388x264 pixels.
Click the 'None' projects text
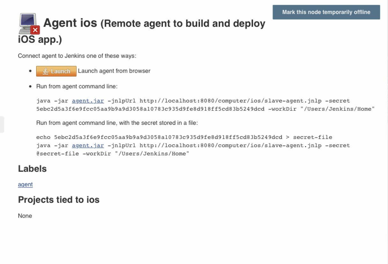pyautogui.click(x=25, y=216)
